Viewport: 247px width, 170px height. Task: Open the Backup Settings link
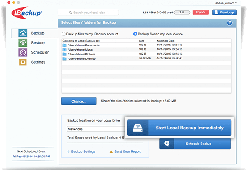[x=83, y=151]
